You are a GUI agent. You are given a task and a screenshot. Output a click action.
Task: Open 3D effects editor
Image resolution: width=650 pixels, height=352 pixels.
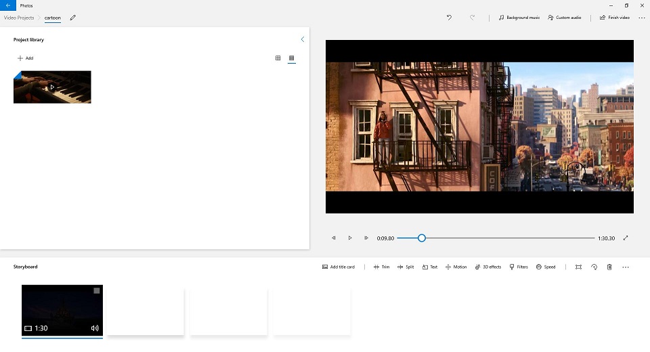[x=488, y=267]
